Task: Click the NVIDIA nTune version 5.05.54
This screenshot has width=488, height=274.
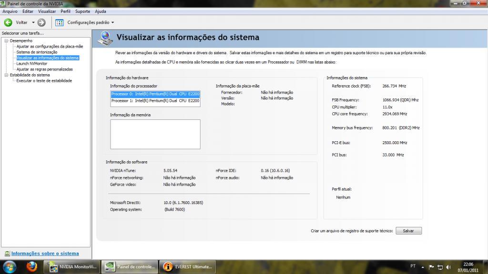Action: pos(170,171)
